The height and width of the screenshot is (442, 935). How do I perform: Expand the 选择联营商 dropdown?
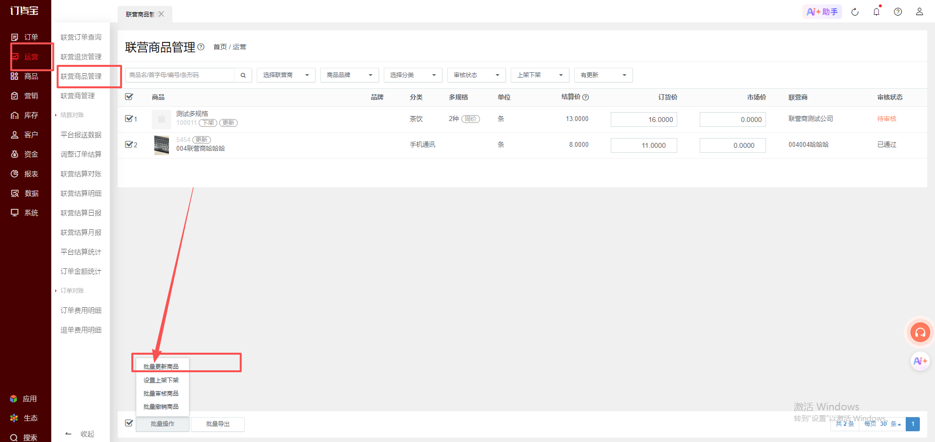[286, 75]
